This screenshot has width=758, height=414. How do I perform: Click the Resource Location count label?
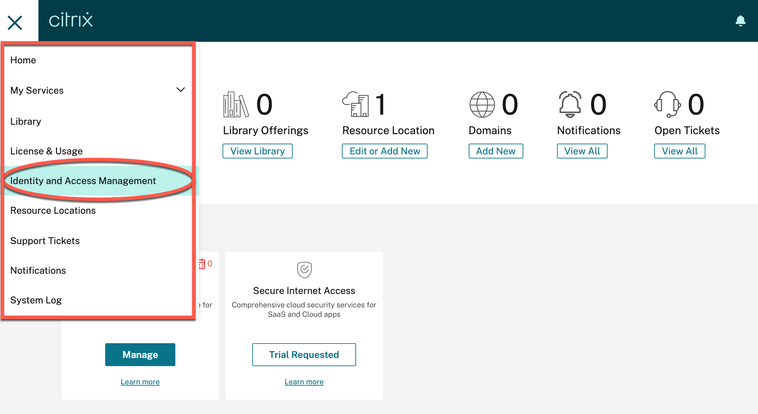(x=388, y=130)
